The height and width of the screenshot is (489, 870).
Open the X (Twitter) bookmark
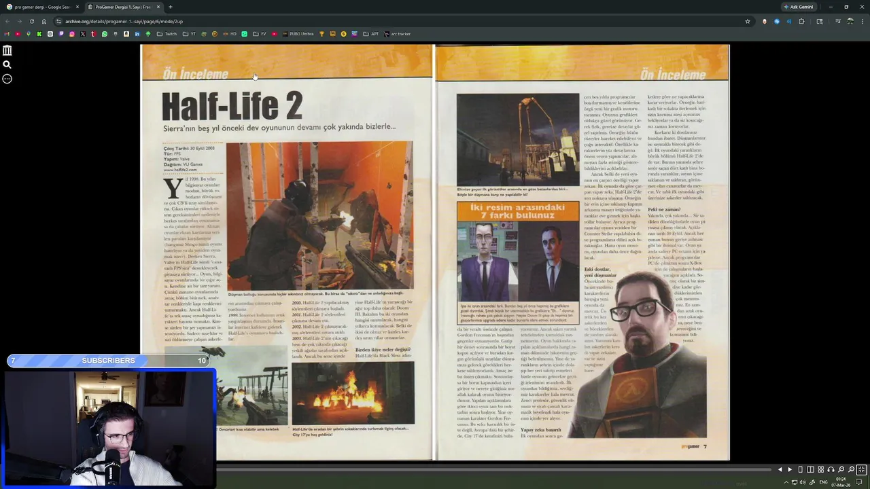click(x=83, y=34)
